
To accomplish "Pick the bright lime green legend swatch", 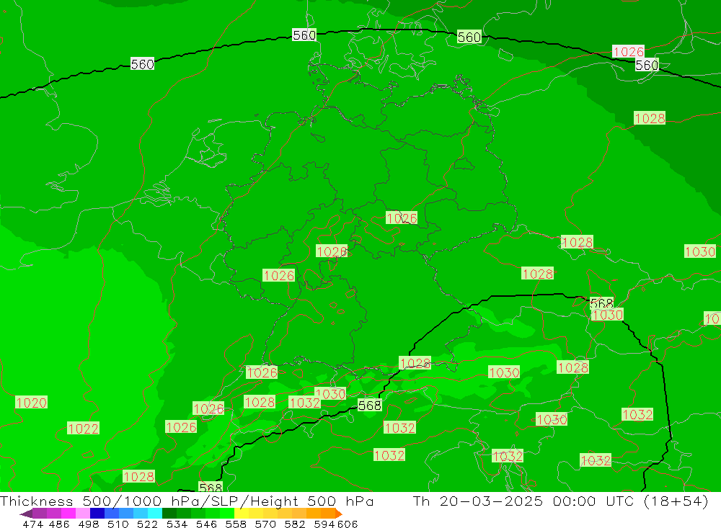I will click(x=227, y=514).
